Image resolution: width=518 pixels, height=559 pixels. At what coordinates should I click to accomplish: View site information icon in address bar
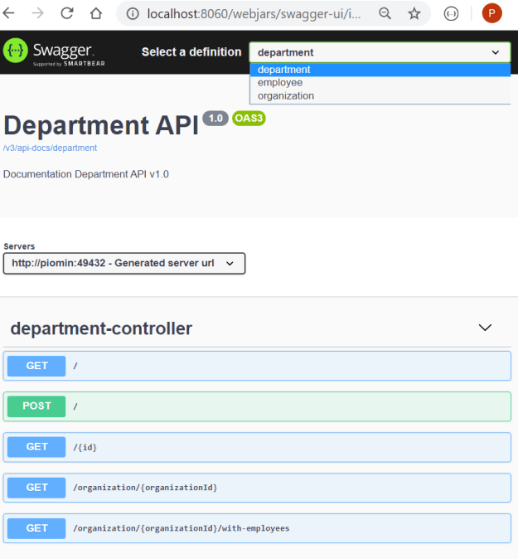tap(133, 14)
